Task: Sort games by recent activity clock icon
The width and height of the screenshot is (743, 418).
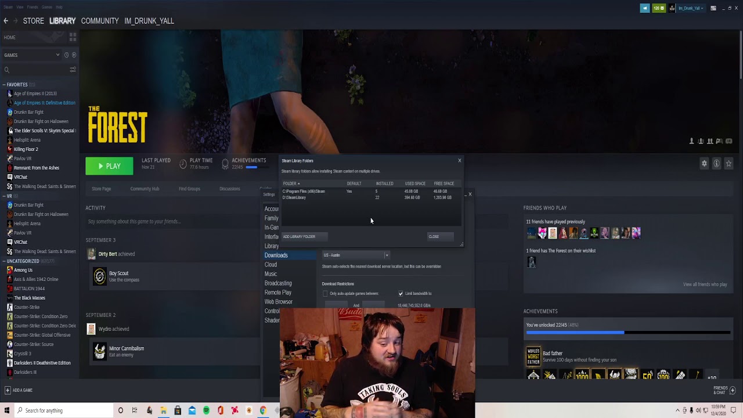Action: coord(66,55)
